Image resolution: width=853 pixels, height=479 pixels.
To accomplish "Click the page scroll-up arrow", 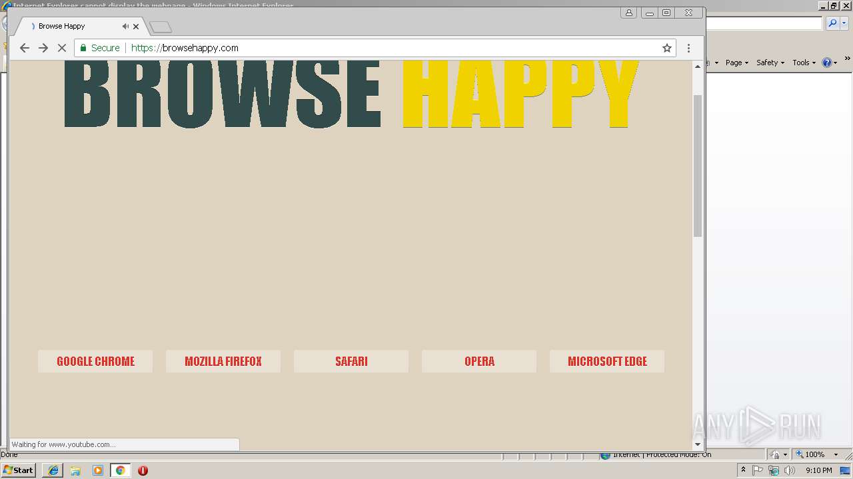I will pos(698,67).
